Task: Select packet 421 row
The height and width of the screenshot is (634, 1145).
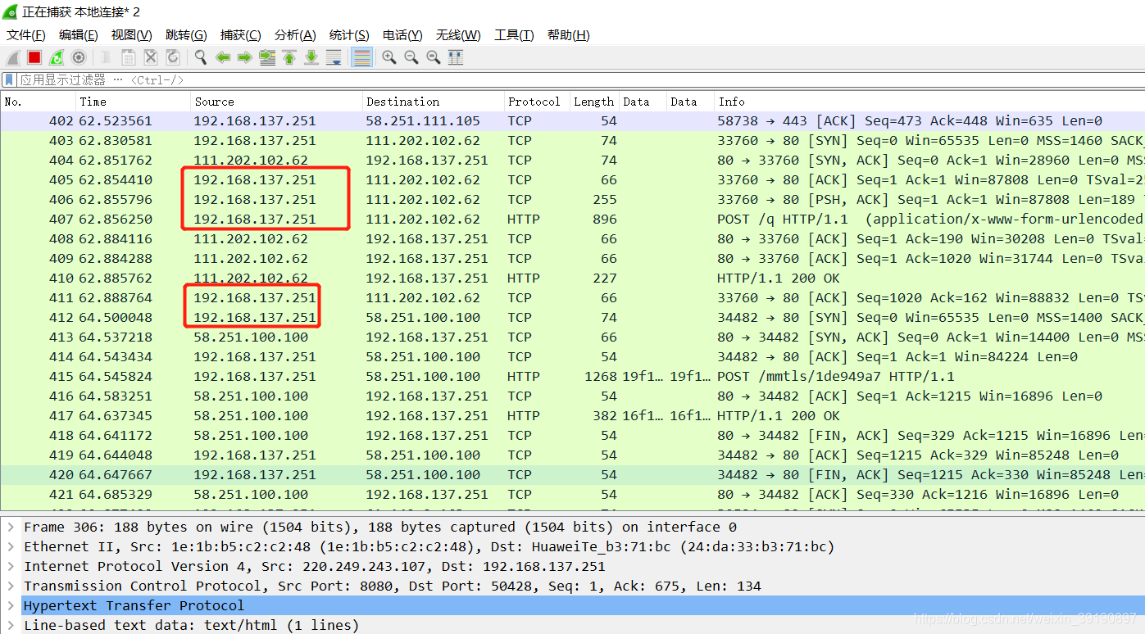Action: (x=572, y=495)
